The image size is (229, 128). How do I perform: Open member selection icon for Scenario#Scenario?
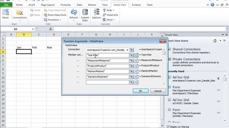click(x=136, y=77)
